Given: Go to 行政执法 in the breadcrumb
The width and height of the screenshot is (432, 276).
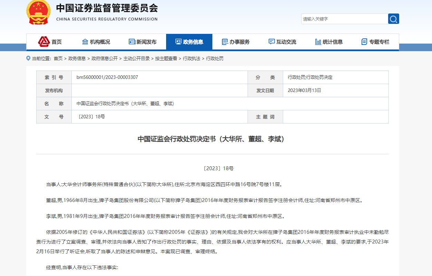Looking at the screenshot, I should point(192,58).
